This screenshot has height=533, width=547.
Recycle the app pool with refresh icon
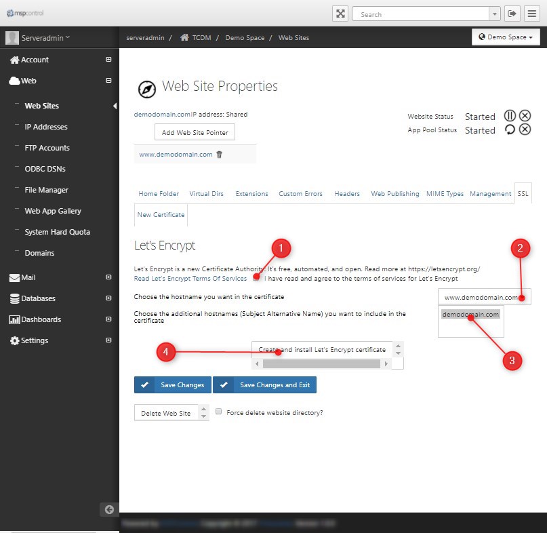click(x=510, y=130)
